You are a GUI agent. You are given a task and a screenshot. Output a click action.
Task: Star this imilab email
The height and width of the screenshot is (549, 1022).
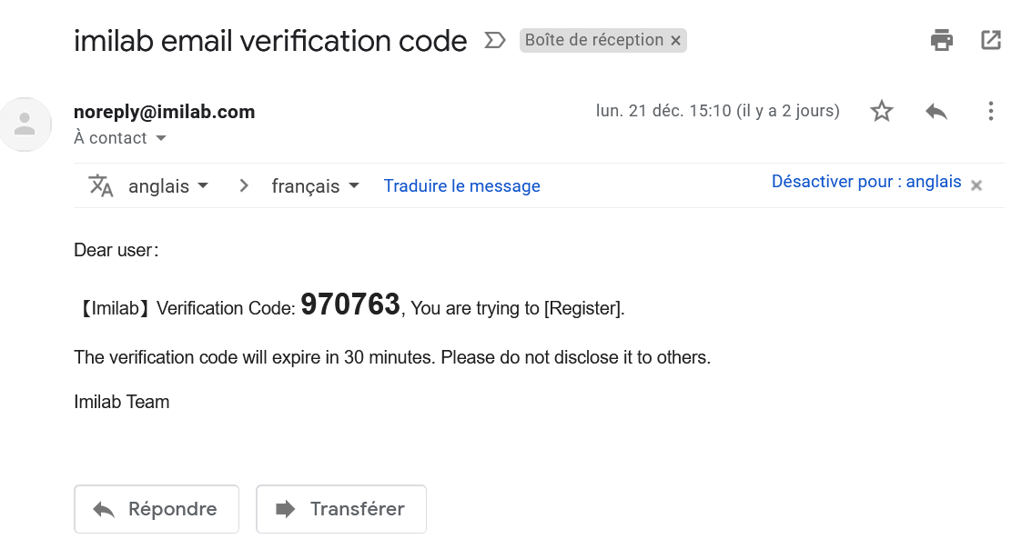click(881, 112)
